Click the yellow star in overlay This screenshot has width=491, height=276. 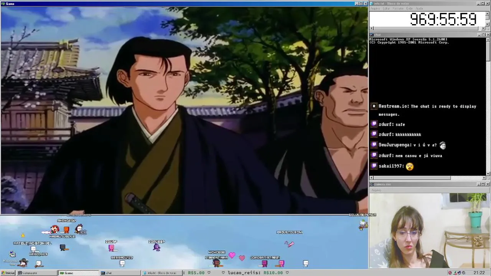pyautogui.click(x=23, y=235)
